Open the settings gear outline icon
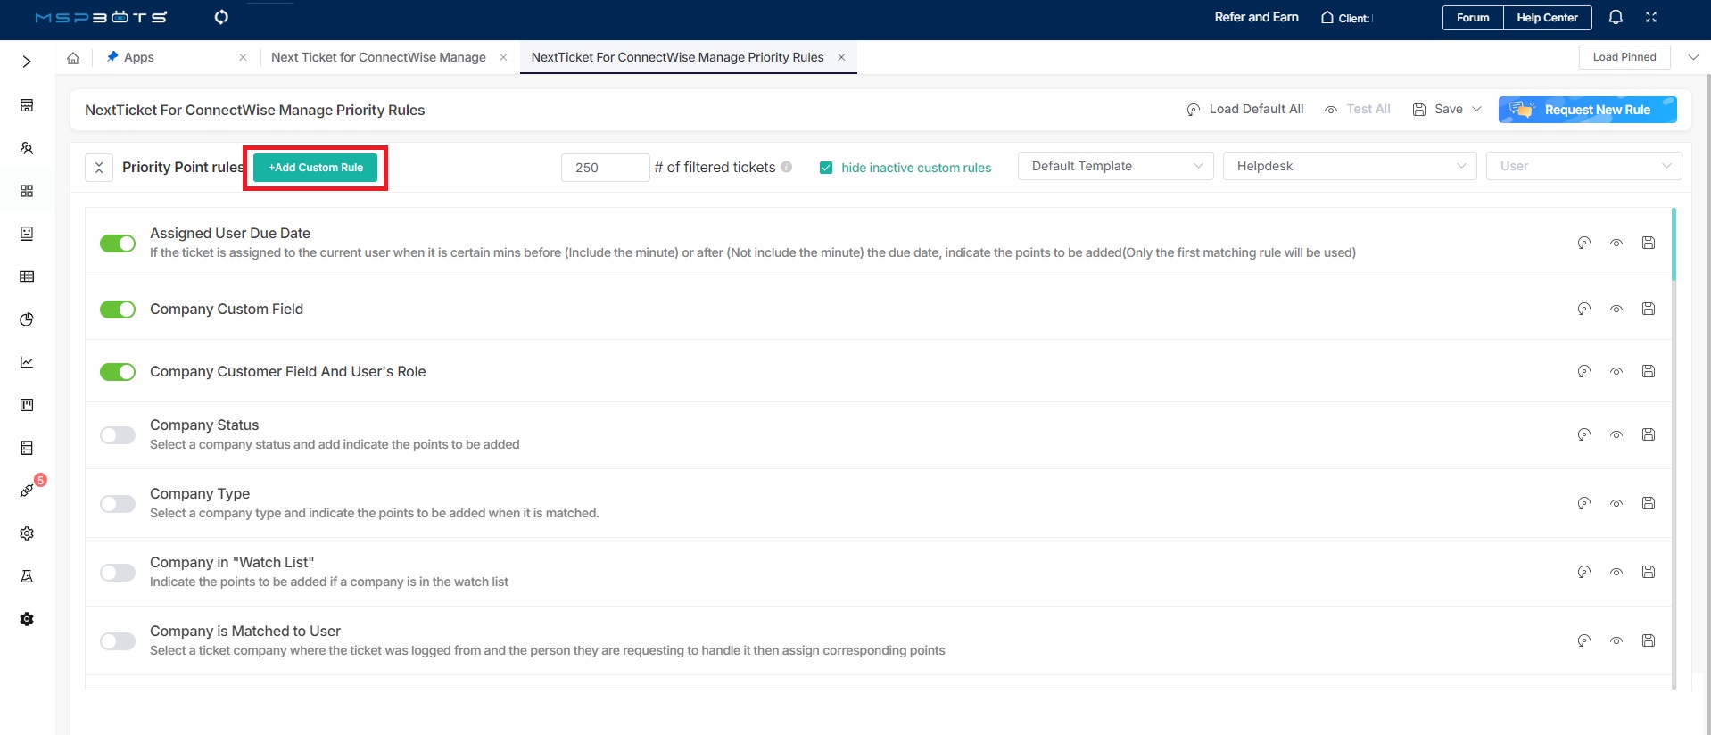The height and width of the screenshot is (735, 1711). tap(27, 533)
